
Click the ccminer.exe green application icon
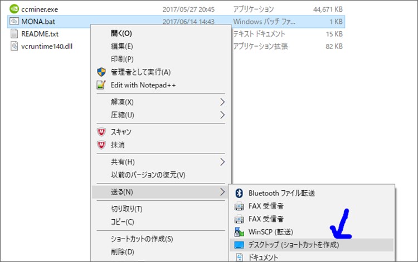14,9
